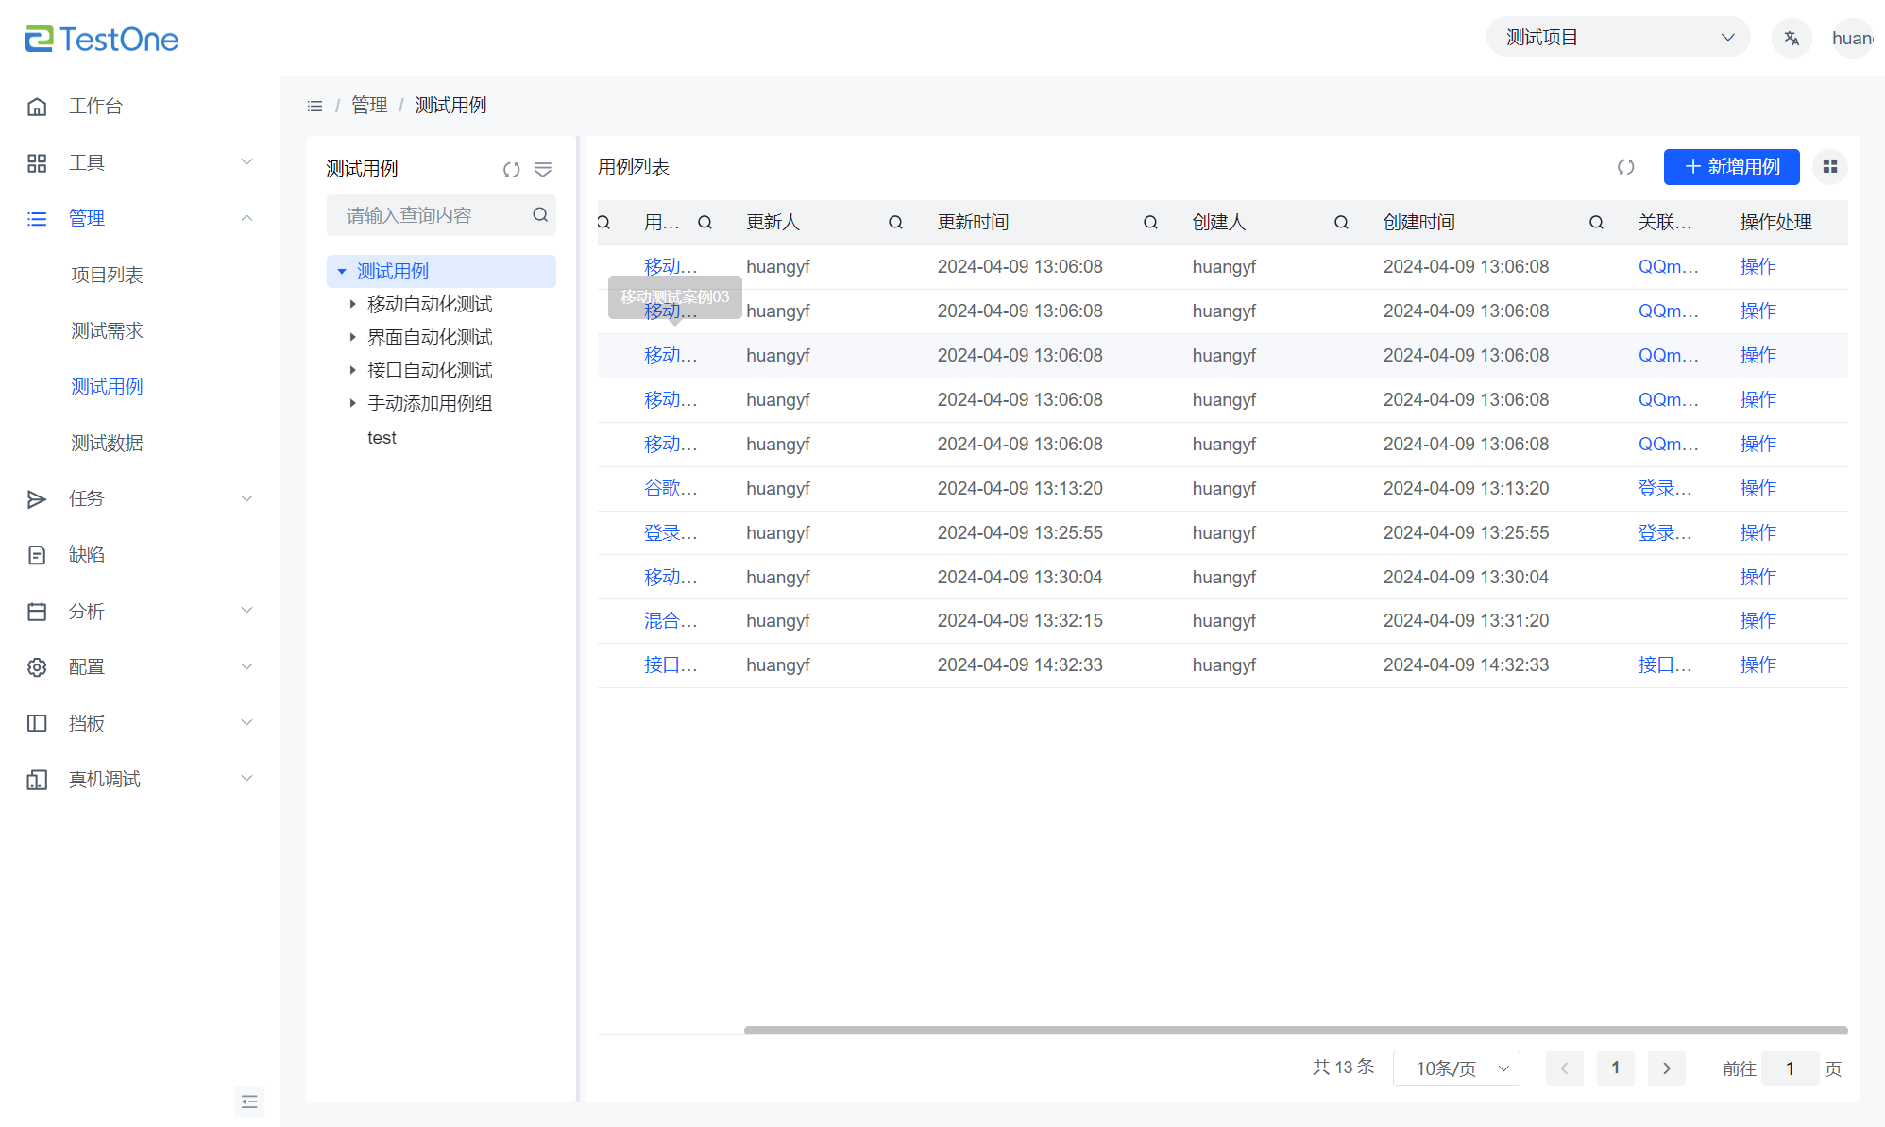Image resolution: width=1885 pixels, height=1127 pixels.
Task: Refresh the case list table
Action: [1625, 167]
